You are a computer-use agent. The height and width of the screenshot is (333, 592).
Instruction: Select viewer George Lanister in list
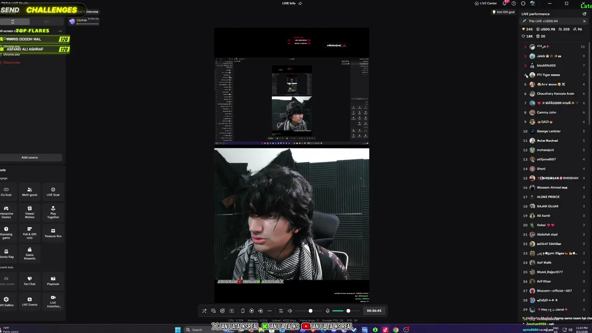(x=554, y=131)
